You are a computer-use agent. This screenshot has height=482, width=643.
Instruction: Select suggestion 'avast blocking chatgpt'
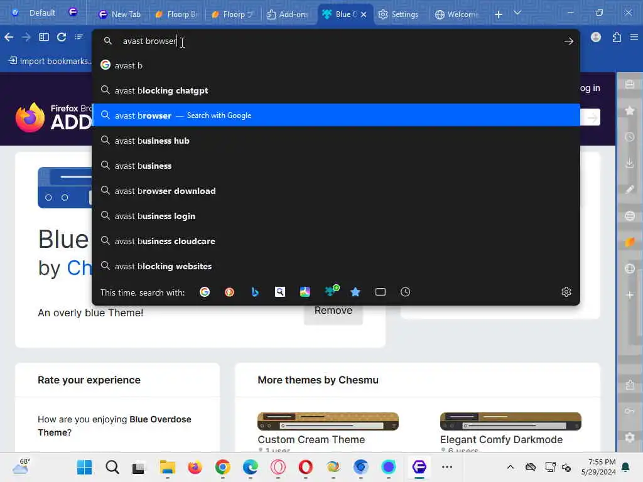(336, 90)
